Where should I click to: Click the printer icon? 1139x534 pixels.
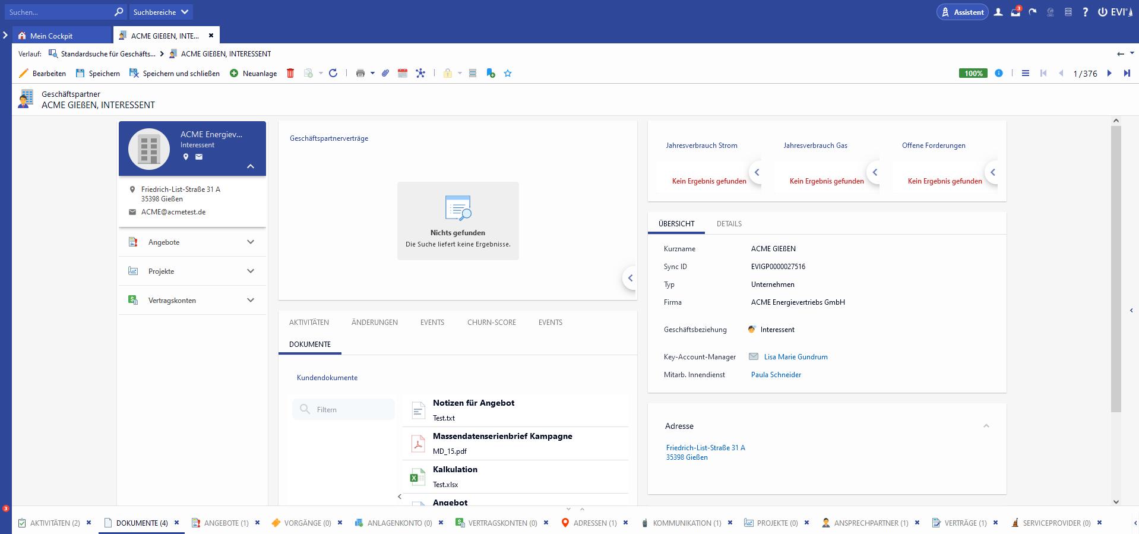(x=360, y=73)
